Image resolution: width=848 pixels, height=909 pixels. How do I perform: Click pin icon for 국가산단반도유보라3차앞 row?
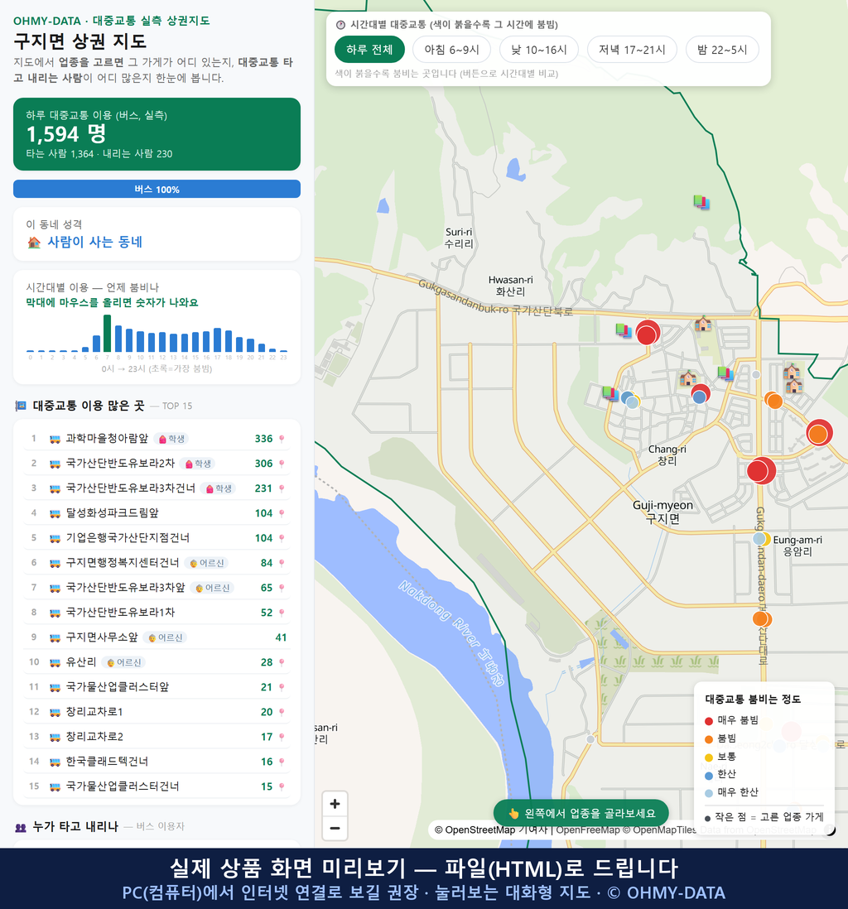[282, 588]
